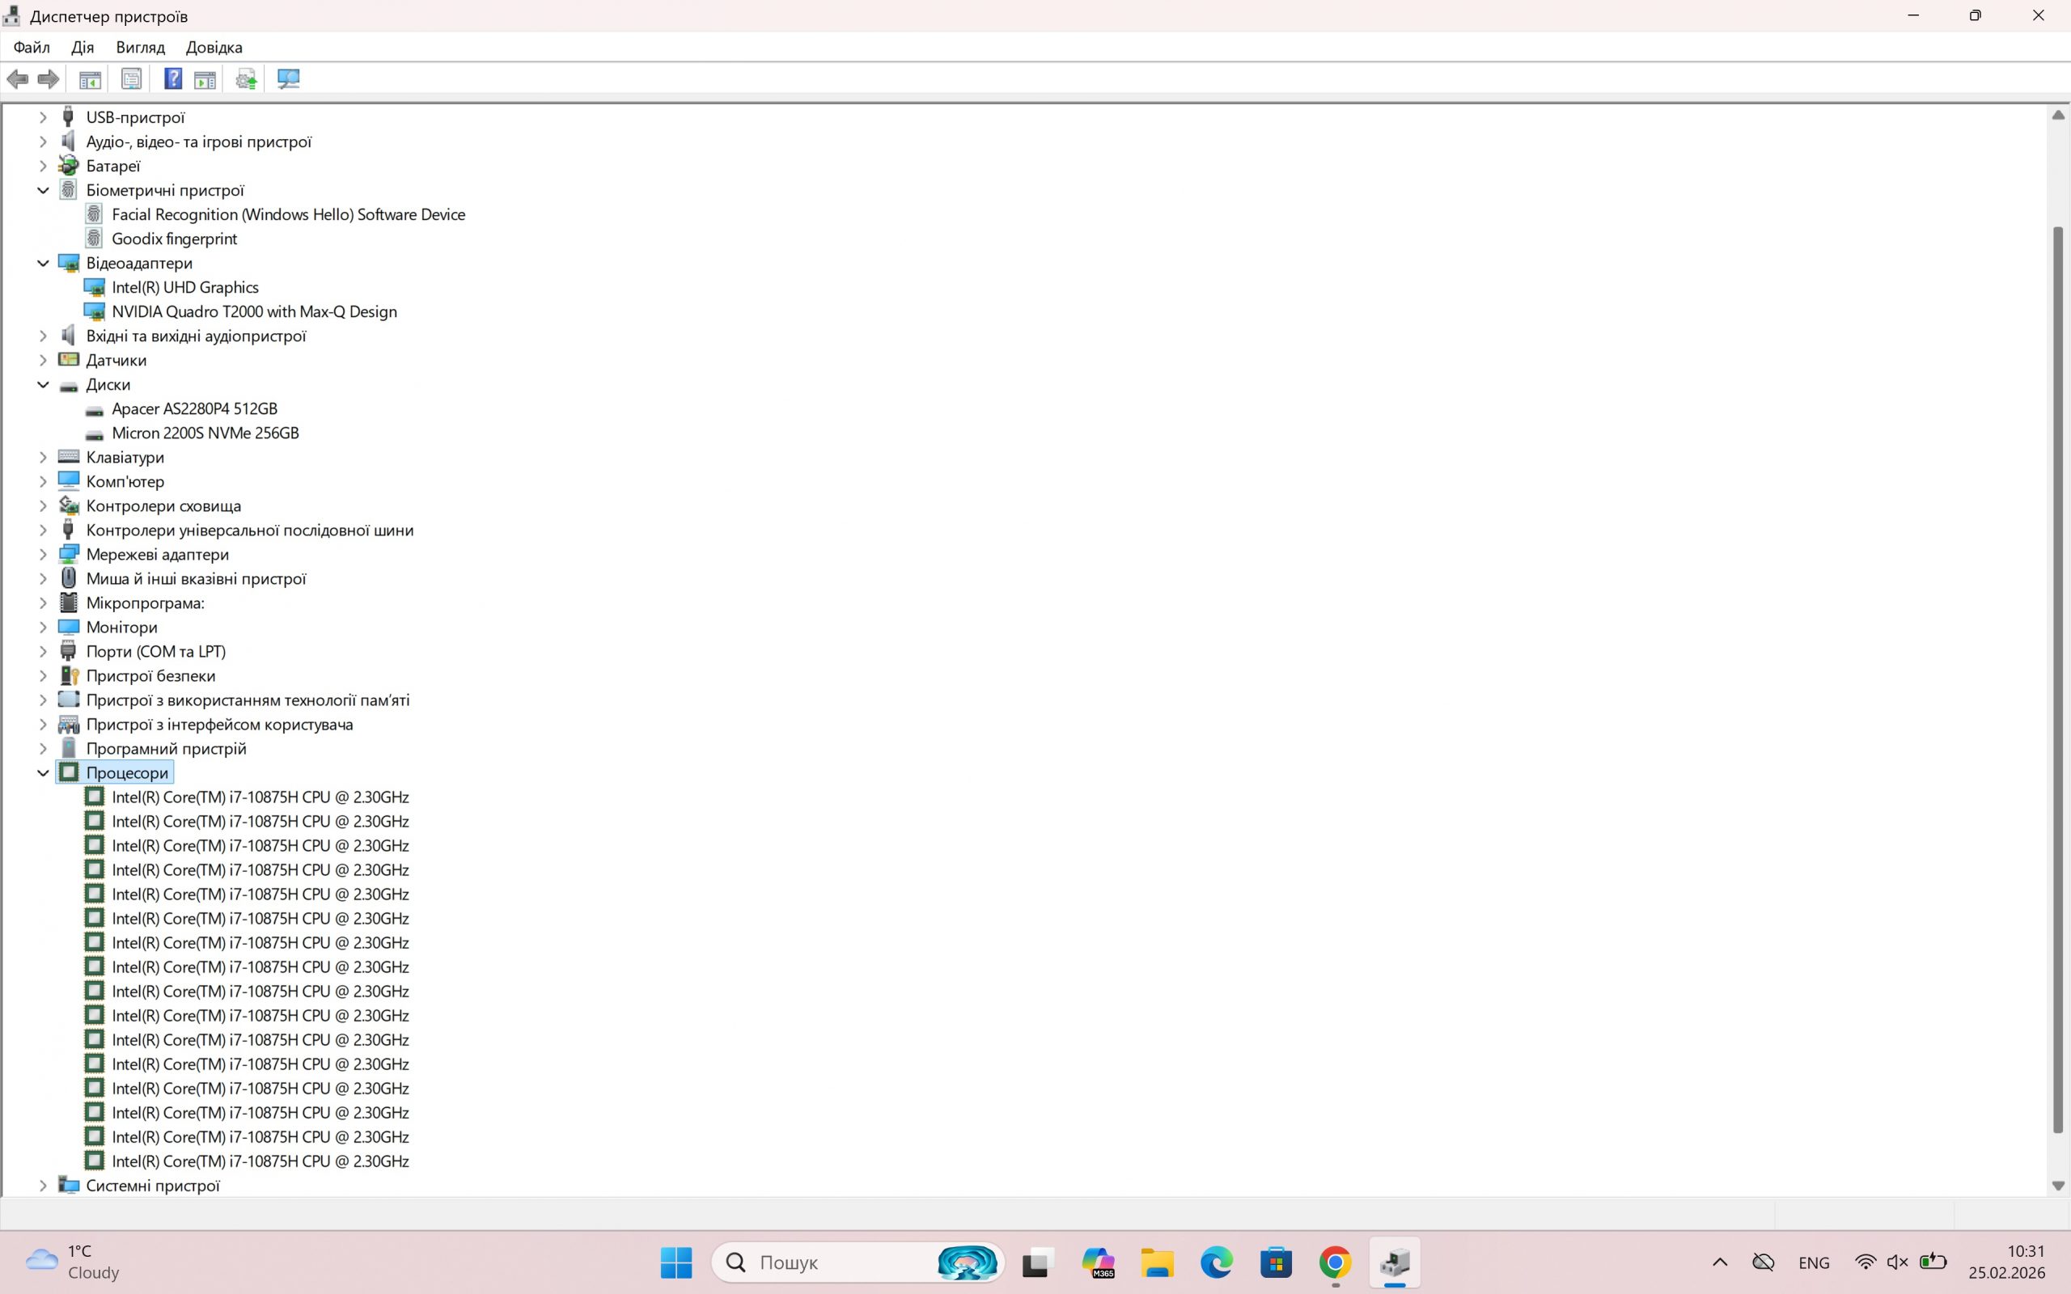2071x1294 pixels.
Task: Click the Show/Hide Console Tree icon
Action: coord(90,79)
